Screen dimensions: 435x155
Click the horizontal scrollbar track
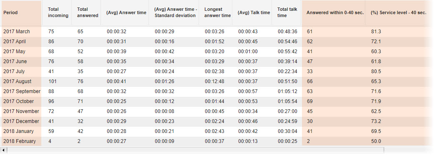195,150
